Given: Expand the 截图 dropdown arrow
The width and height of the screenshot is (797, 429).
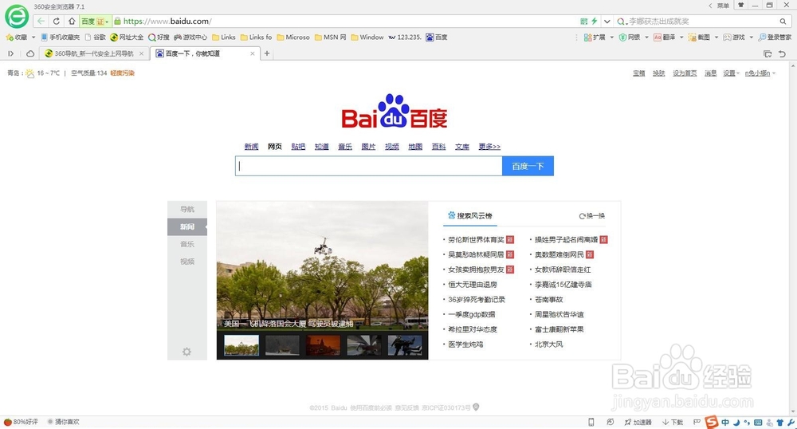Looking at the screenshot, I should (717, 37).
